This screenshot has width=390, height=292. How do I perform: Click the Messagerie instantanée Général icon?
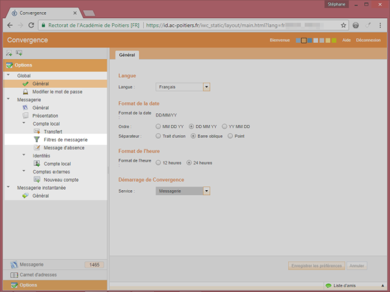(25, 196)
